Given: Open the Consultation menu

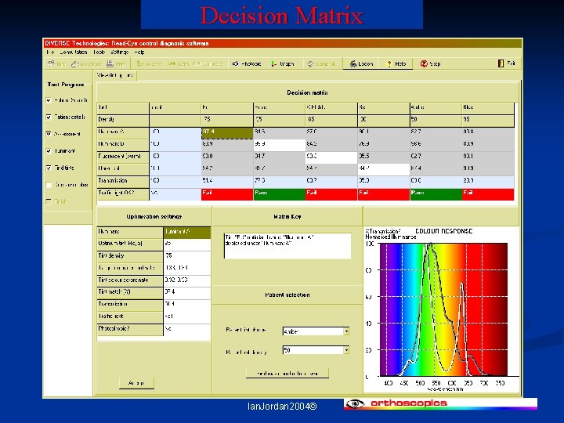Looking at the screenshot, I should point(74,52).
